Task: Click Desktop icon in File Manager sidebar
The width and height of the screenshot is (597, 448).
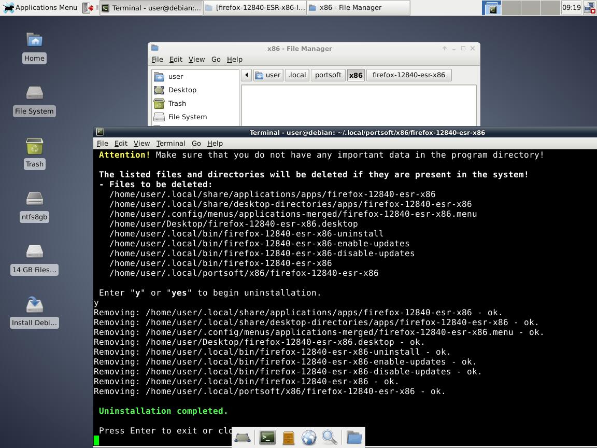Action: tap(159, 90)
